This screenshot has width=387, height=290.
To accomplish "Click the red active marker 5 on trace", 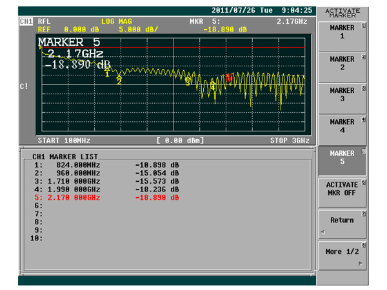I will 229,78.
